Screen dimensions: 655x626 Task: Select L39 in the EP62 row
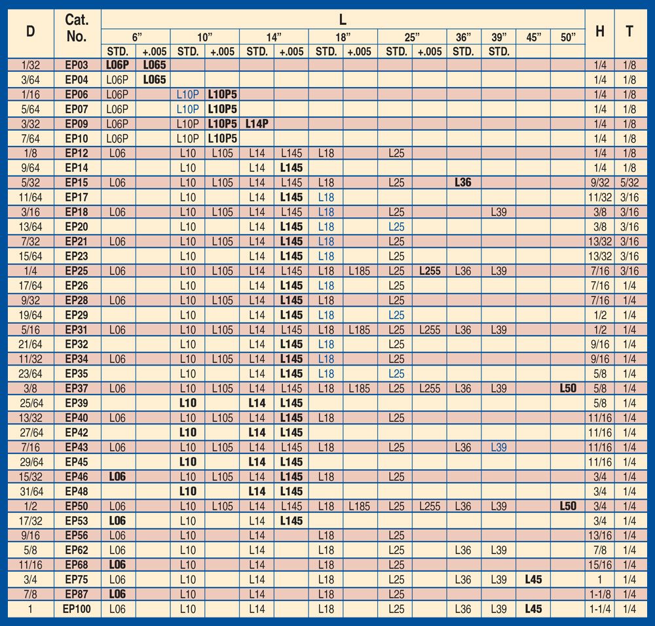[498, 550]
